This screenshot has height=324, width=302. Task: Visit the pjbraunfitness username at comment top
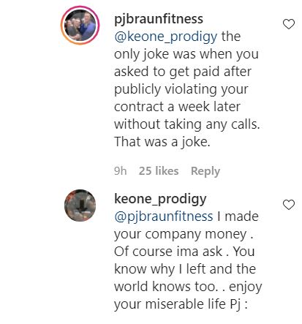[x=159, y=19]
